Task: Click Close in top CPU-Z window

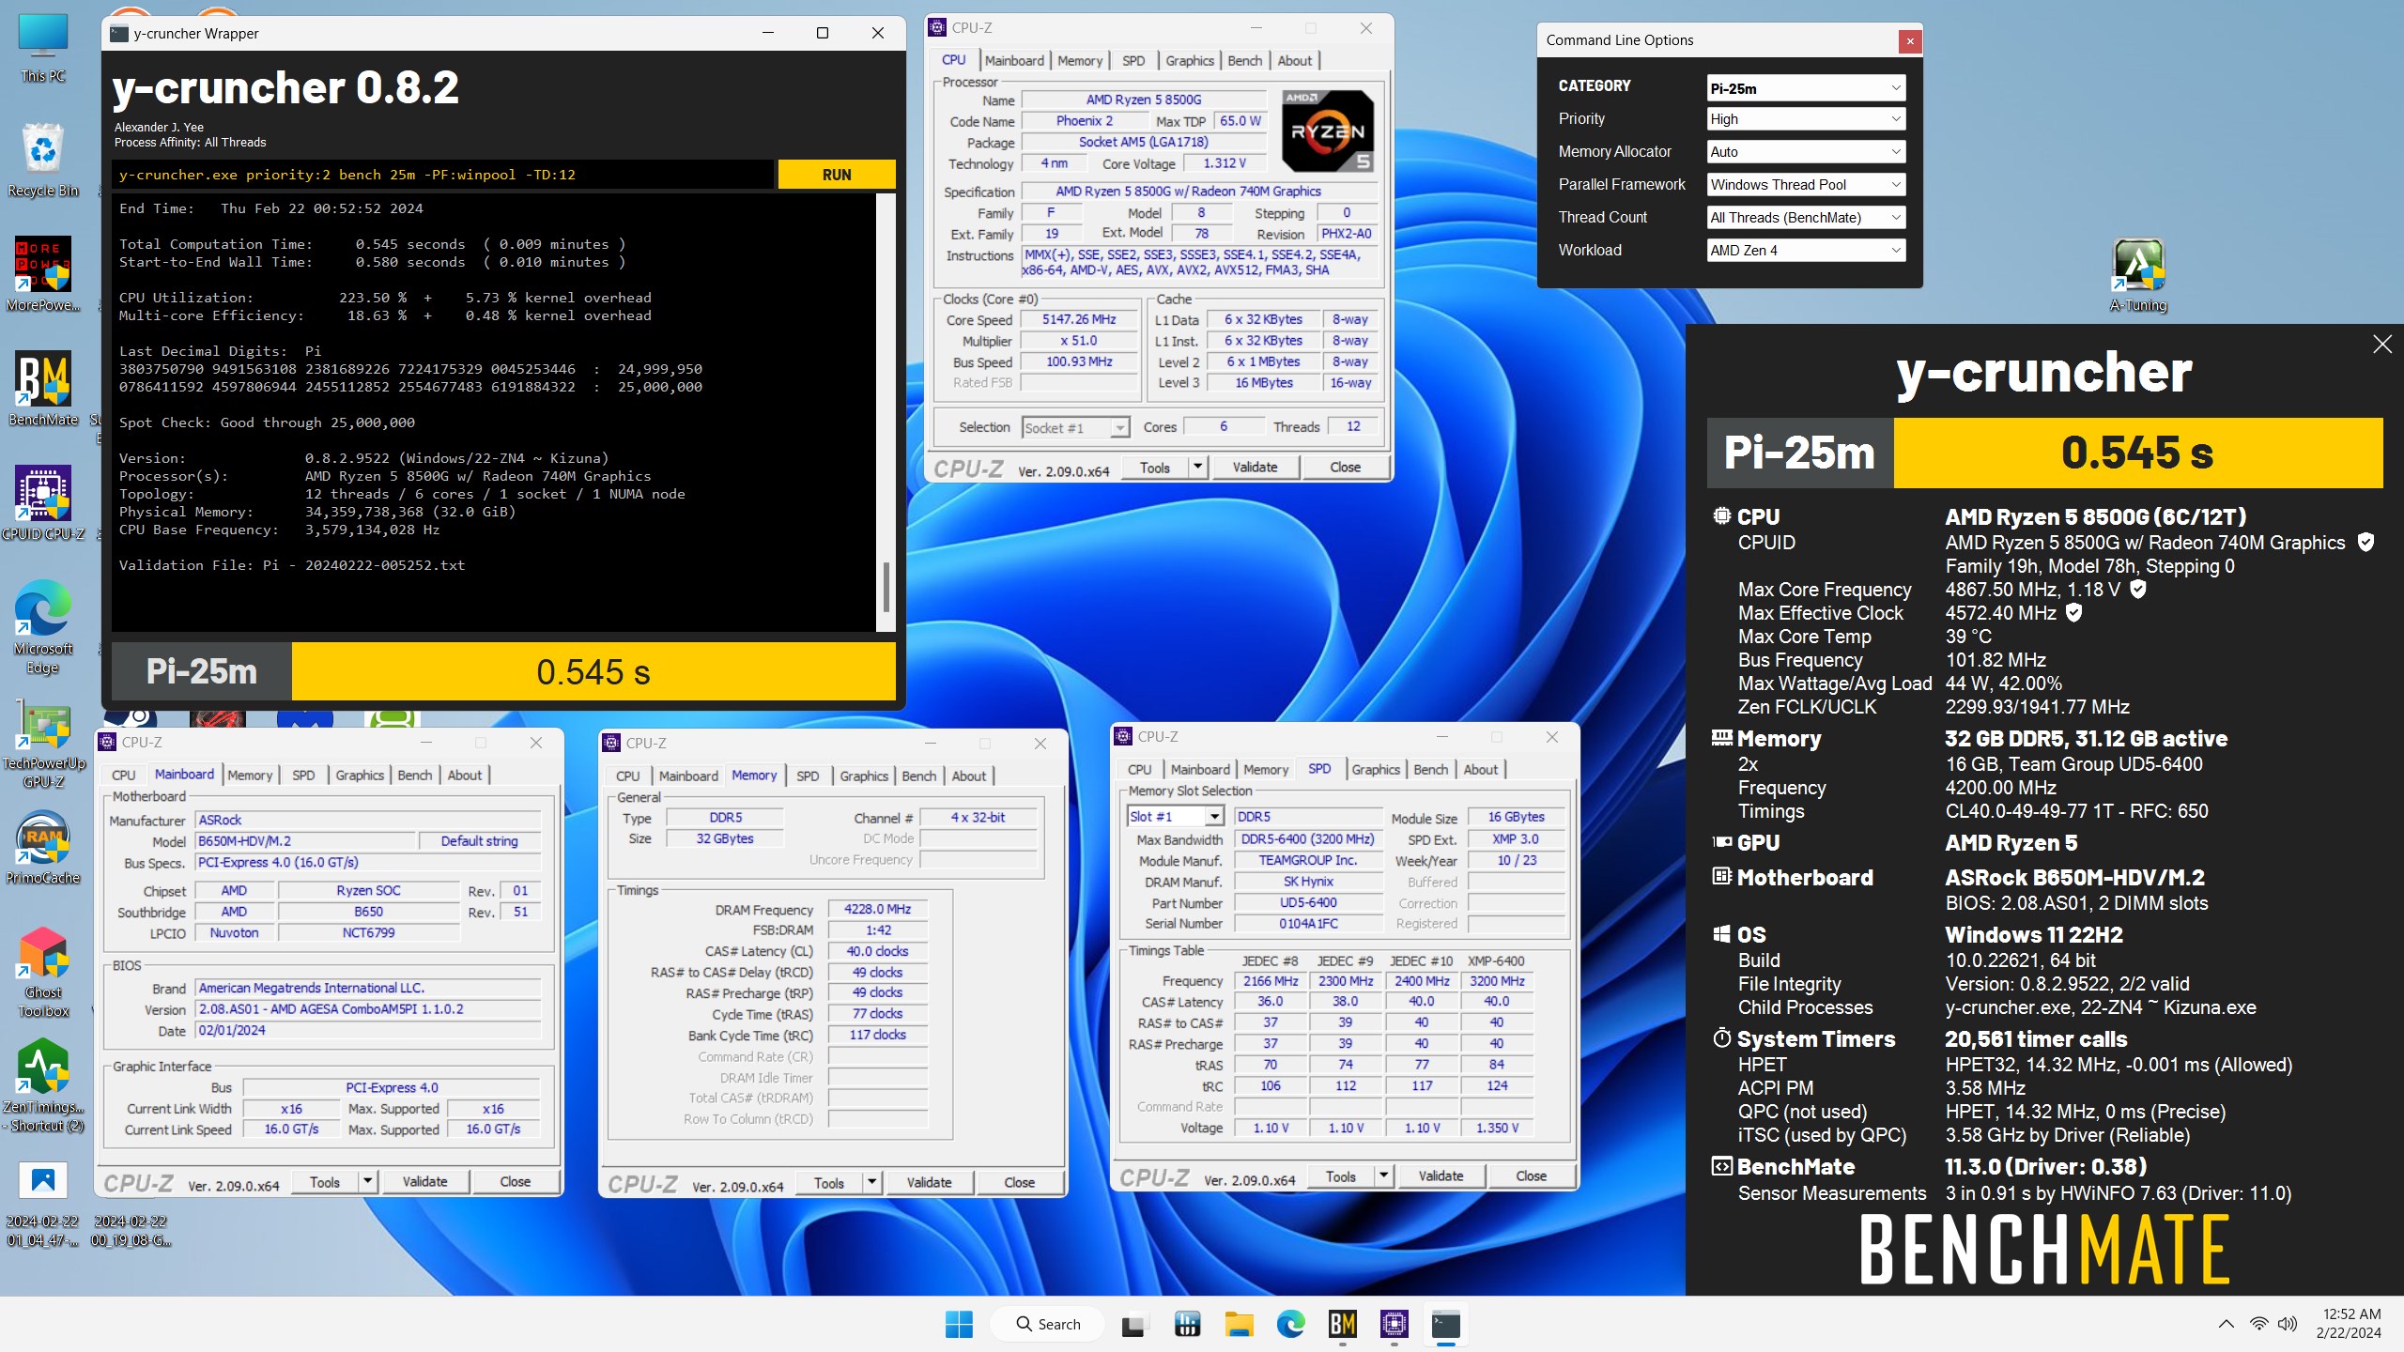Action: click(1345, 467)
